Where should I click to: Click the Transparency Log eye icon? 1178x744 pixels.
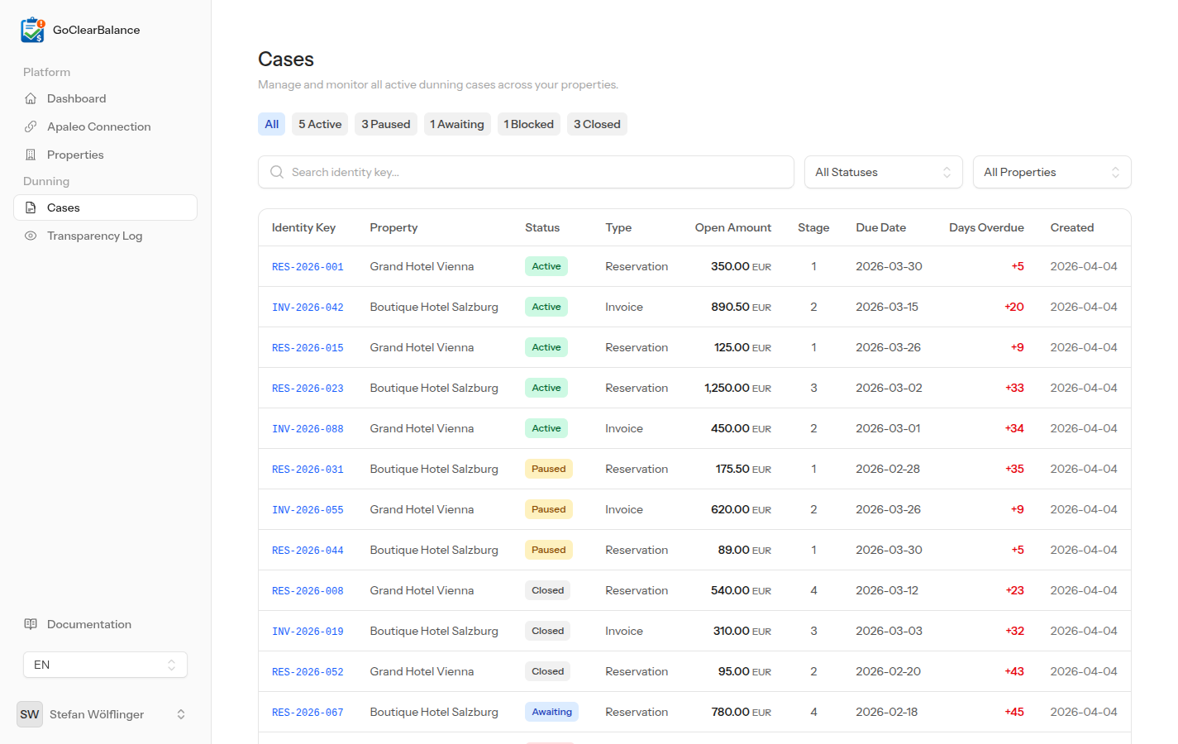coord(31,236)
